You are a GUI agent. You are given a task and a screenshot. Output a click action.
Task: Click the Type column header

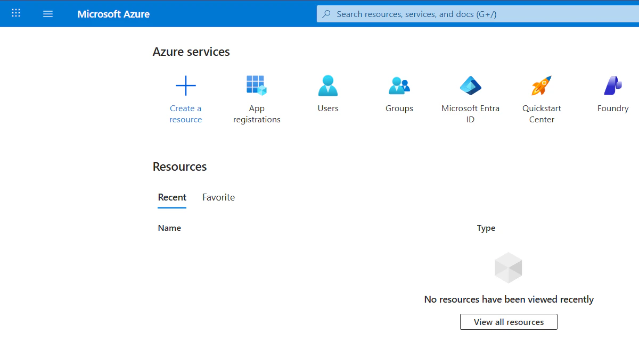pyautogui.click(x=486, y=228)
